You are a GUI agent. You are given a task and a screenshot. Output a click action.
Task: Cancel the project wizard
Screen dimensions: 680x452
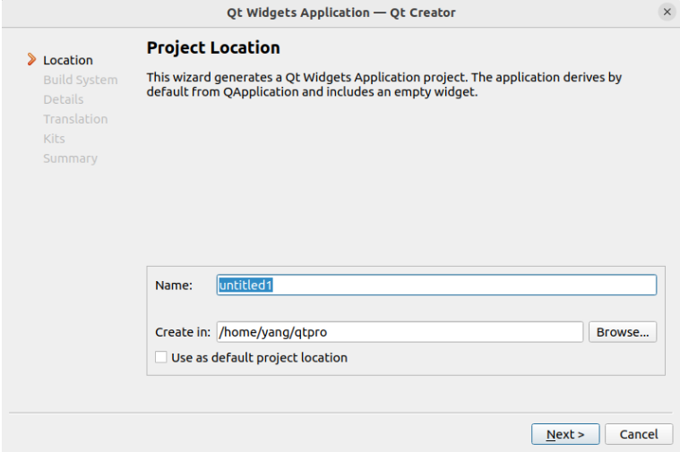click(639, 434)
